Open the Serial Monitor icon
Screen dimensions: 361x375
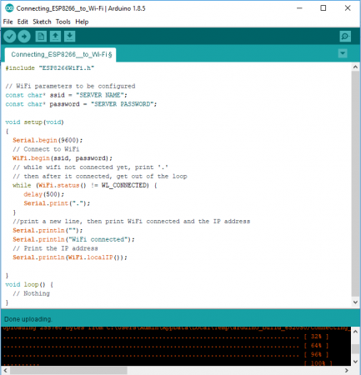click(x=345, y=37)
